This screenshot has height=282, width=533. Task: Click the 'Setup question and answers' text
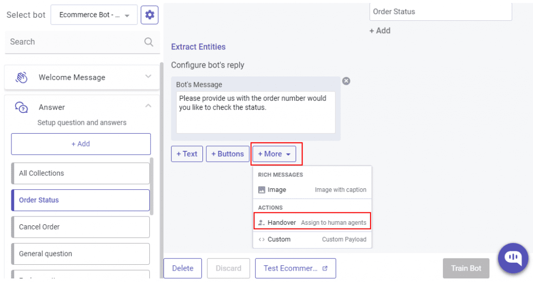[x=82, y=123]
